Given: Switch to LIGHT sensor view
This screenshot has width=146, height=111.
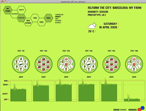Looking at the screenshot, I should (57, 19).
